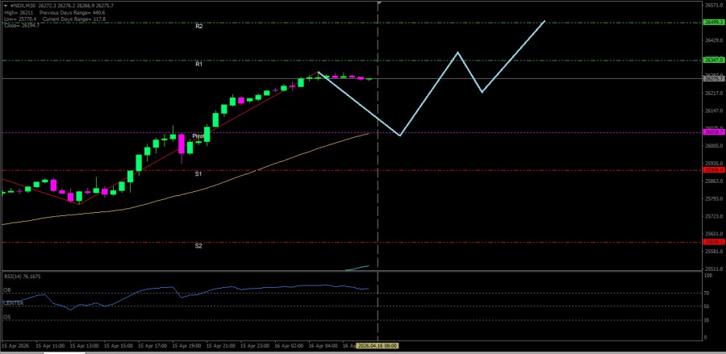Screen dimensions: 726x354
Task: Click the magenta pivot price tag 26058.7
Action: coord(713,131)
